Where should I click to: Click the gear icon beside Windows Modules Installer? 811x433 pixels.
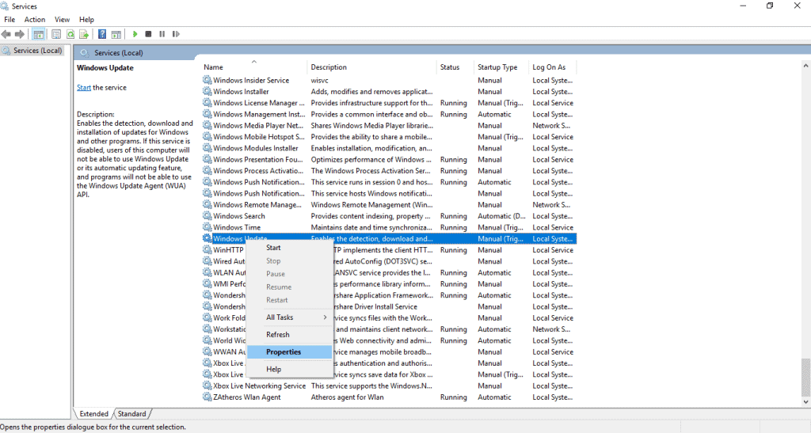pos(207,148)
